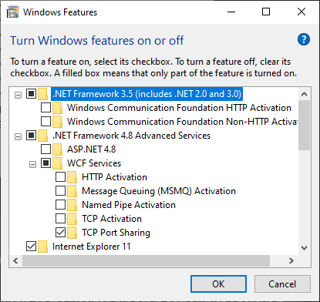Screen dimensions: 320x302
Task: Check the HTTP Activation checkbox under WCF Services
Action: pos(60,177)
